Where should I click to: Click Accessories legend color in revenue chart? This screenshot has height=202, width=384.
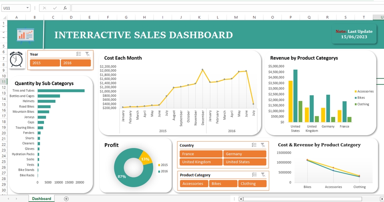[x=356, y=91]
